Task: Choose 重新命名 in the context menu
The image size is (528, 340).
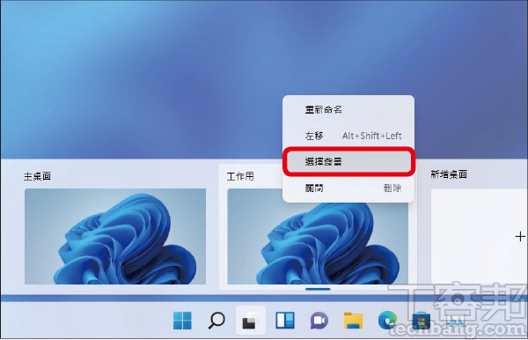Action: [348, 110]
